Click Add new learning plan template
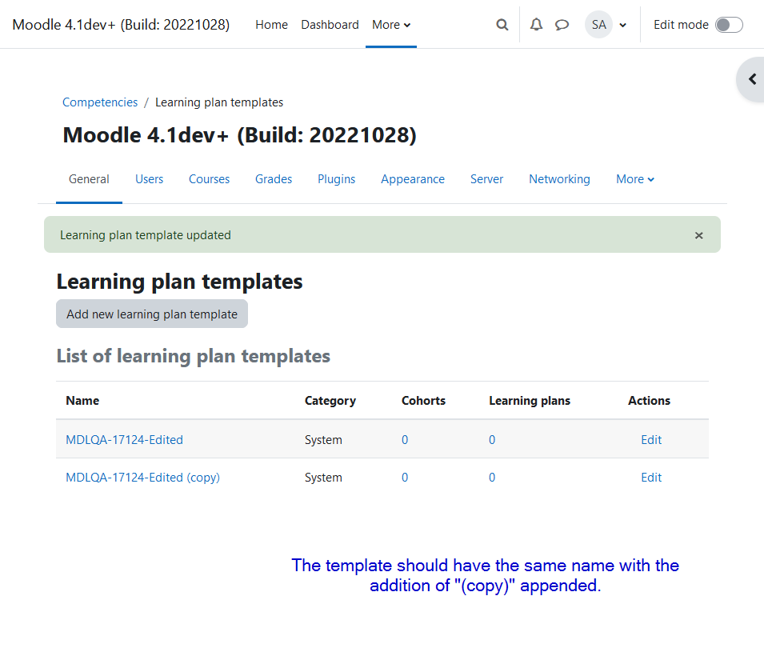Image resolution: width=764 pixels, height=648 pixels. point(152,314)
